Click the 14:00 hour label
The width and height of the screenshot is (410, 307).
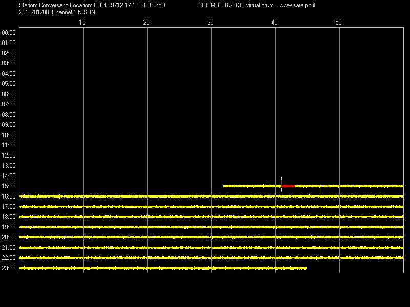click(x=9, y=176)
